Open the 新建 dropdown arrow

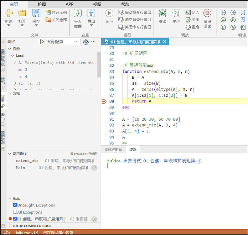(x=9, y=25)
